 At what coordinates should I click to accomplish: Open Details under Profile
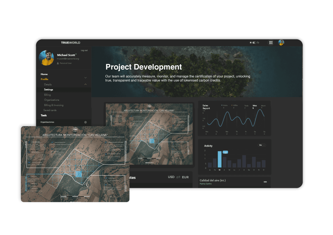coord(48,84)
